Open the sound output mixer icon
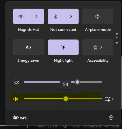Viewport: 122px width, 129px height. click(x=108, y=99)
